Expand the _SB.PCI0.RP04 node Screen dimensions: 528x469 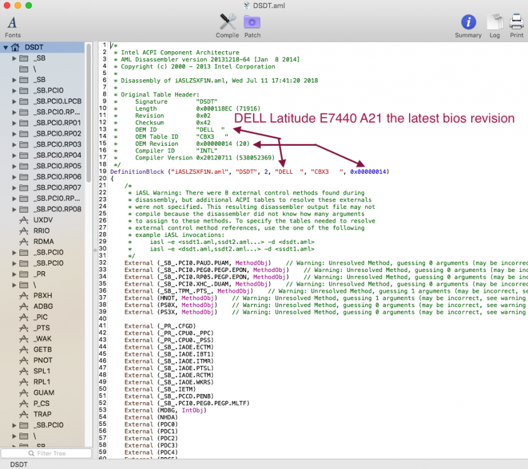tap(14, 155)
